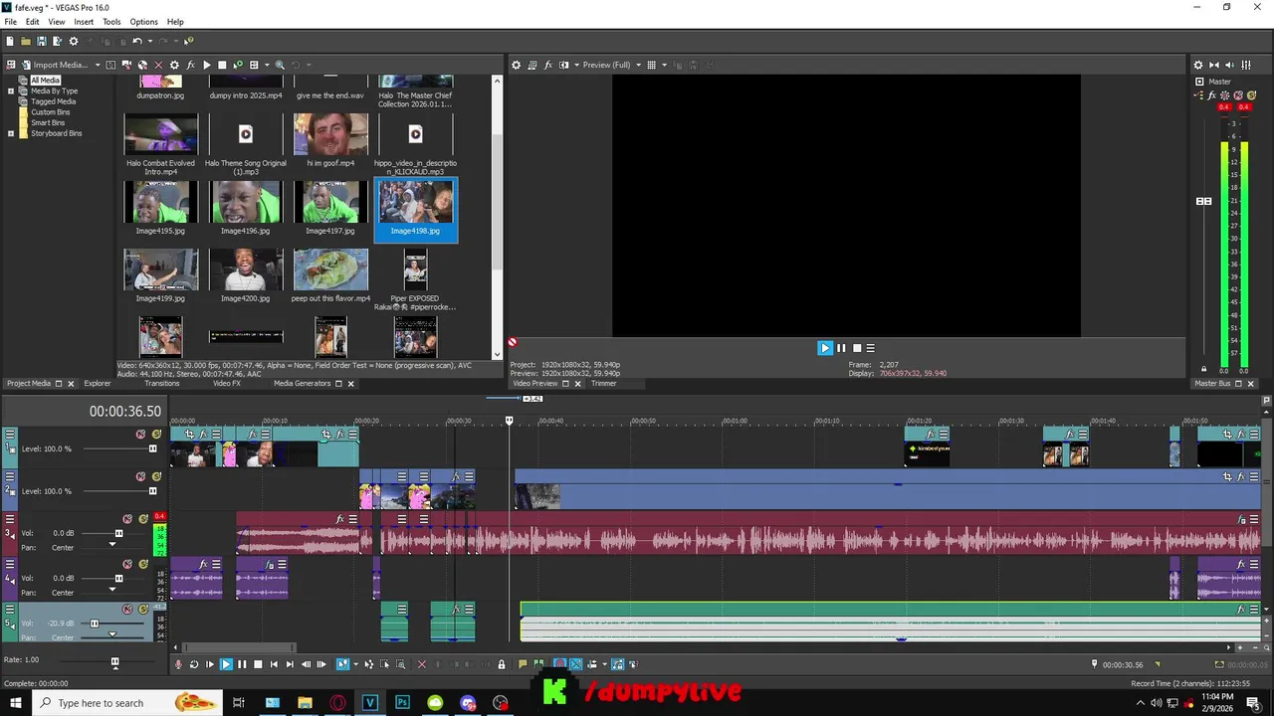
Task: Solo audio track 3
Action: click(143, 519)
